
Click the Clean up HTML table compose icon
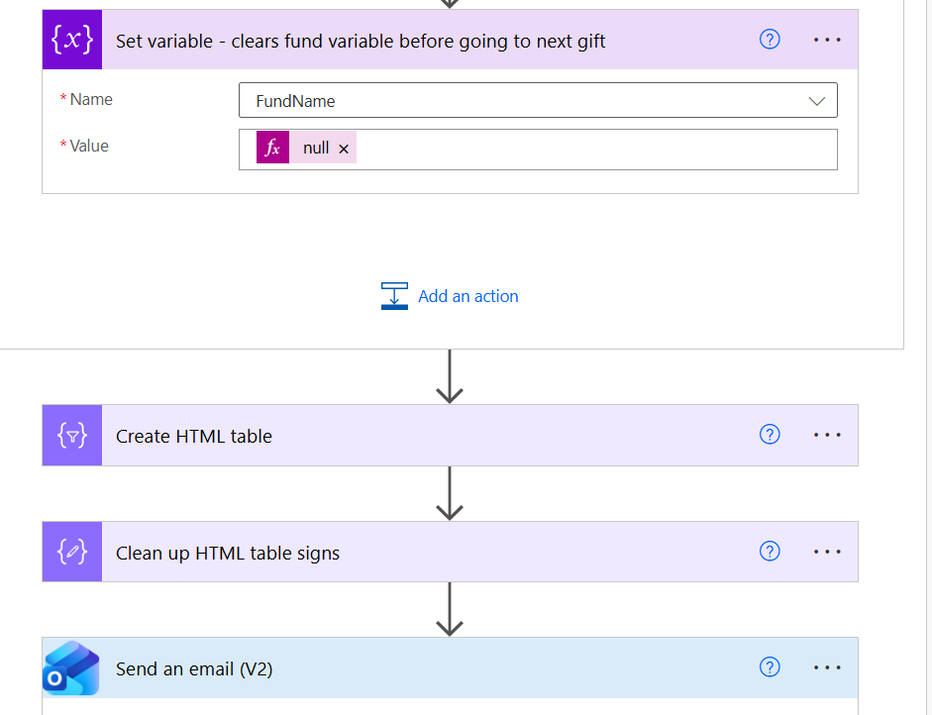(72, 553)
